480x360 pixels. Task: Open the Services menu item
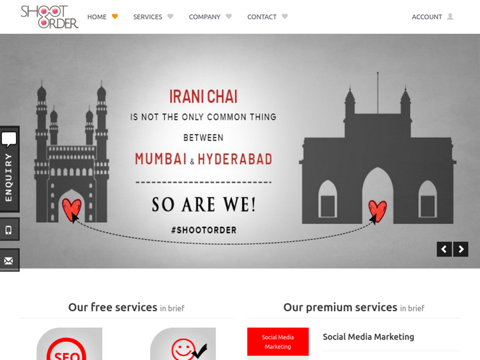[147, 17]
